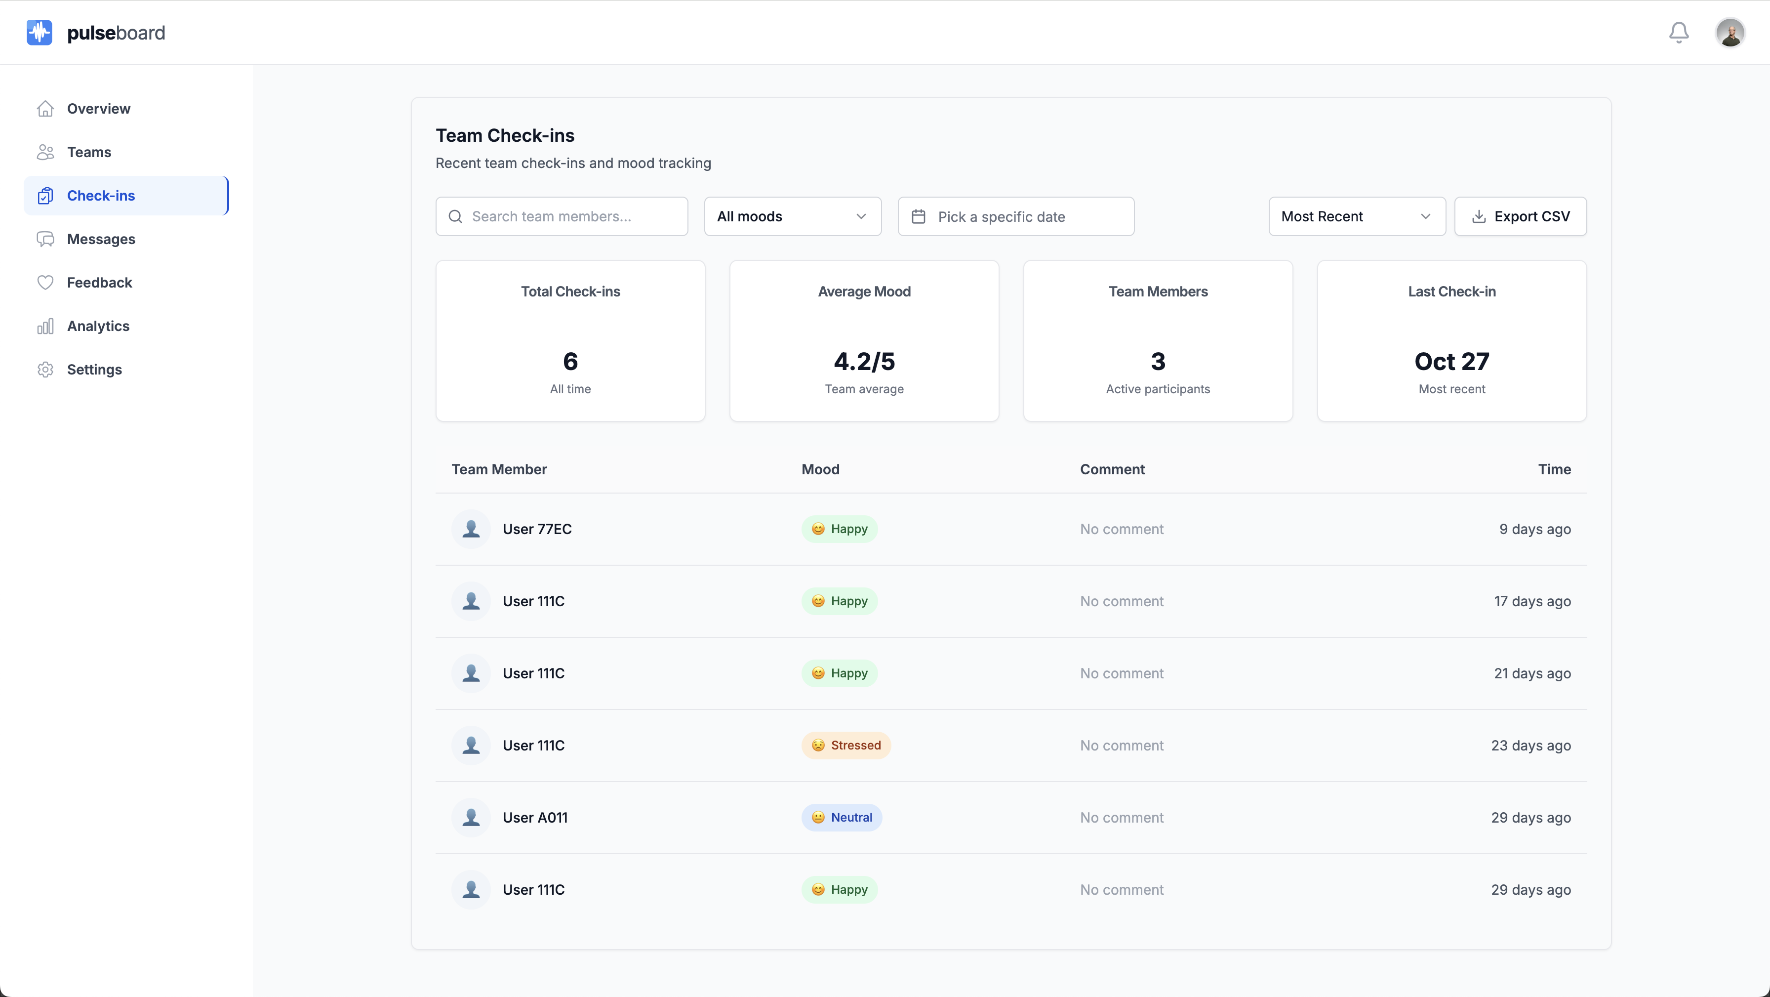Viewport: 1770px width, 997px height.
Task: Click the Analytics bar chart icon
Action: (x=45, y=326)
